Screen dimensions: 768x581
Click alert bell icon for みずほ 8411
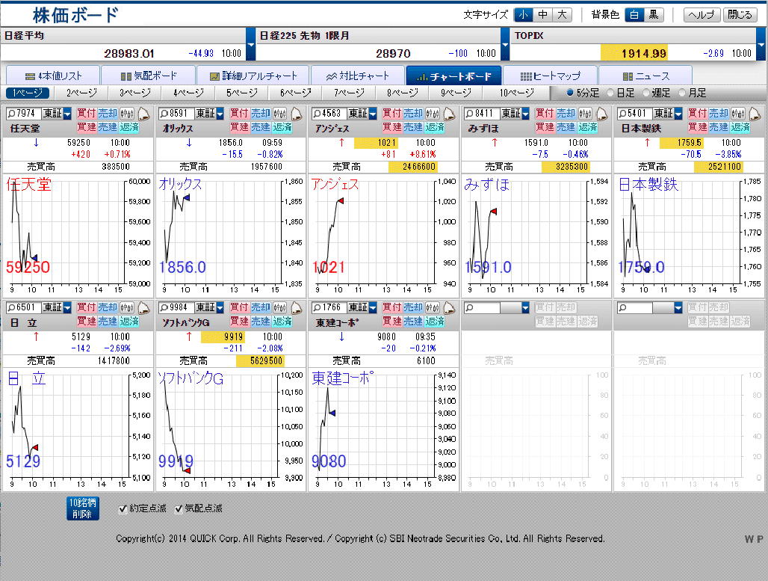click(x=602, y=114)
